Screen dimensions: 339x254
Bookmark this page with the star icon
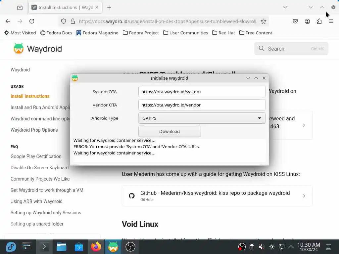click(x=263, y=21)
